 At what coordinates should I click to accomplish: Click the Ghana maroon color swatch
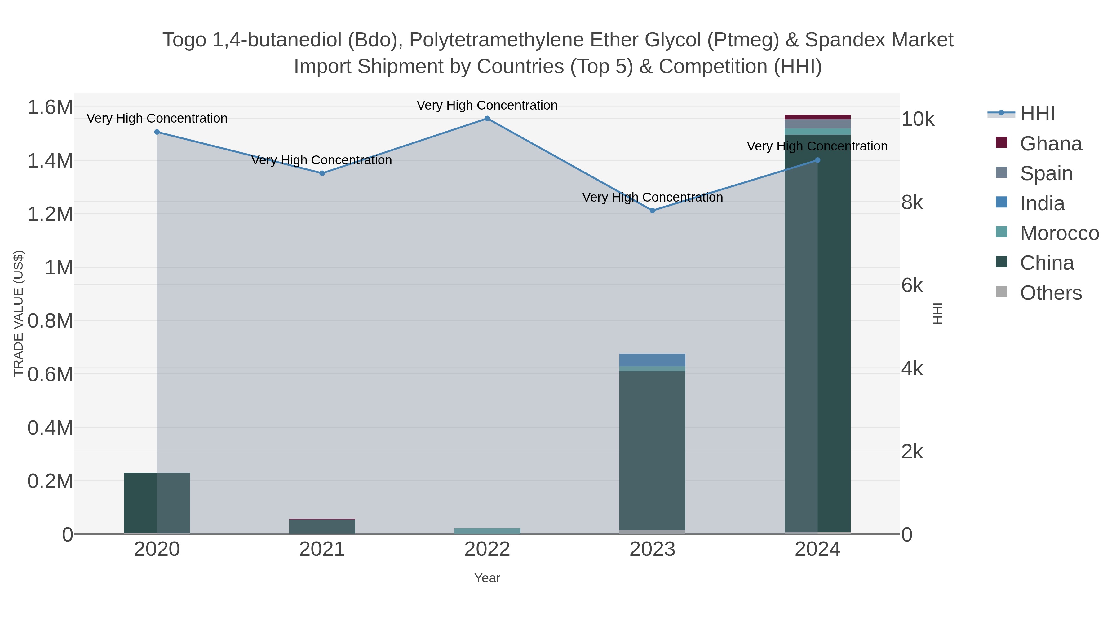(x=1001, y=142)
